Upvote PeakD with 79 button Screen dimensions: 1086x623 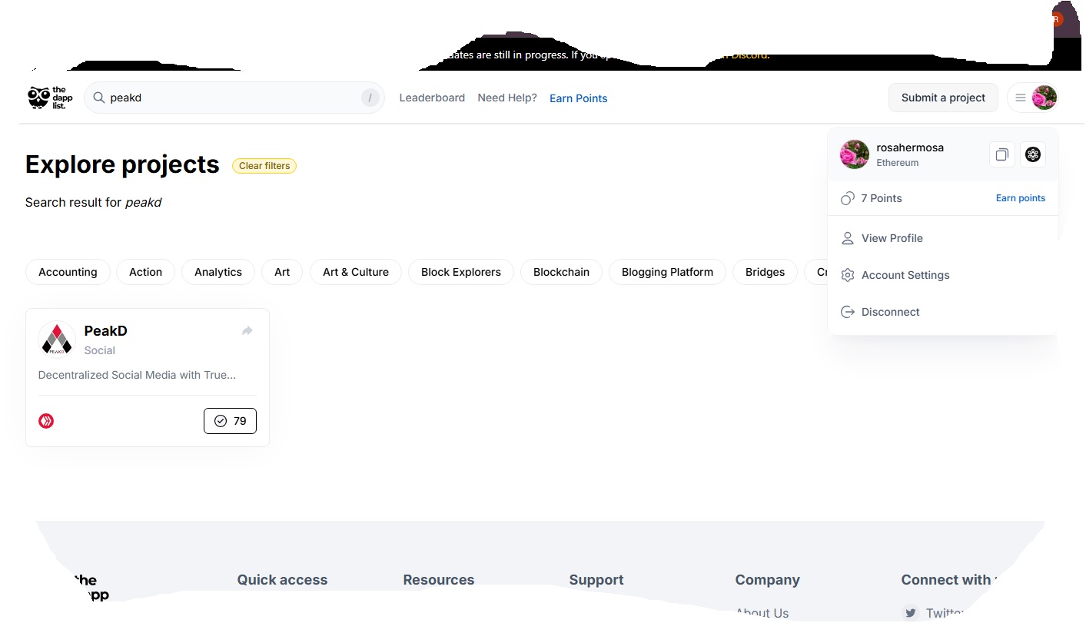[230, 421]
